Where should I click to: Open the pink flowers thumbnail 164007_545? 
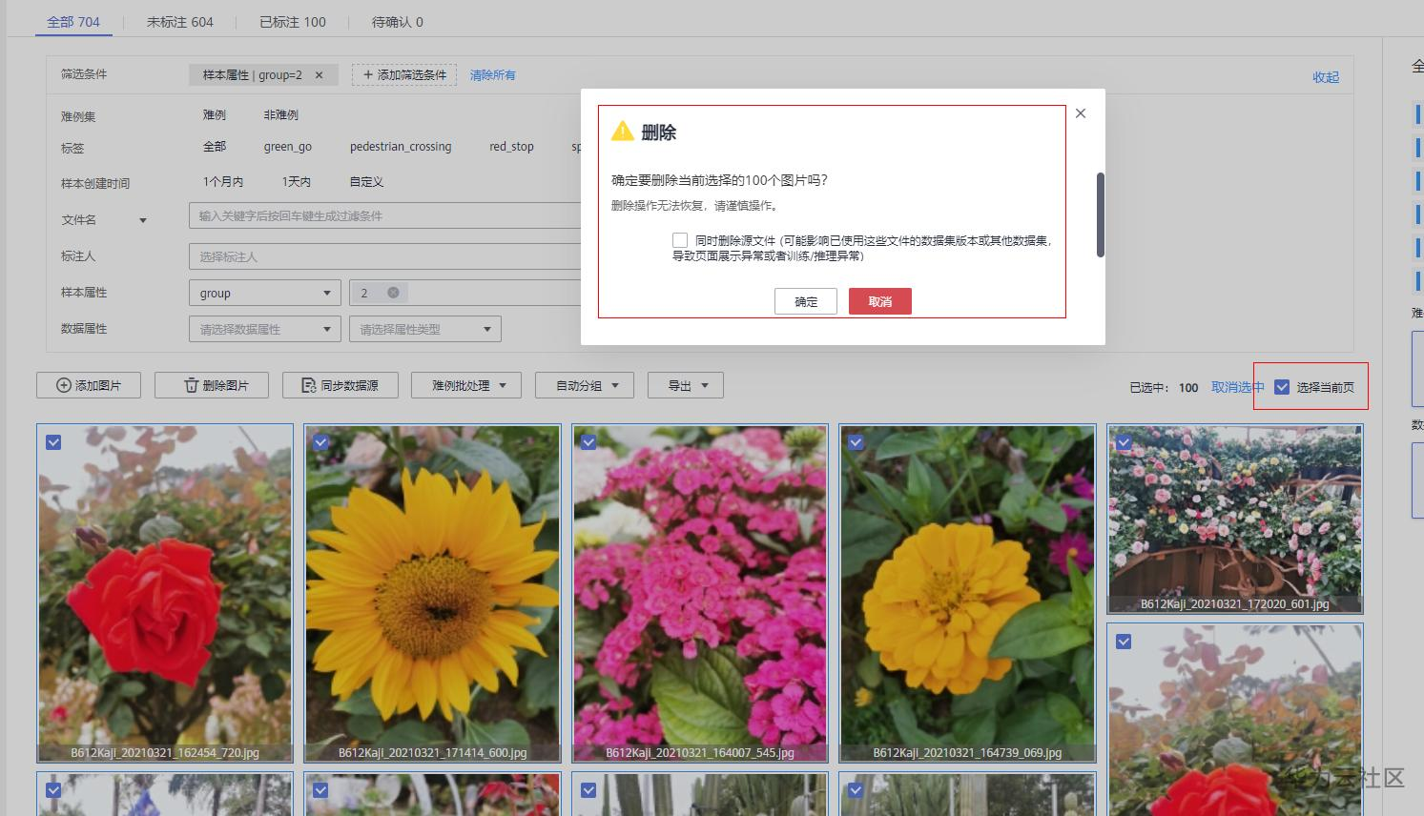(x=700, y=593)
